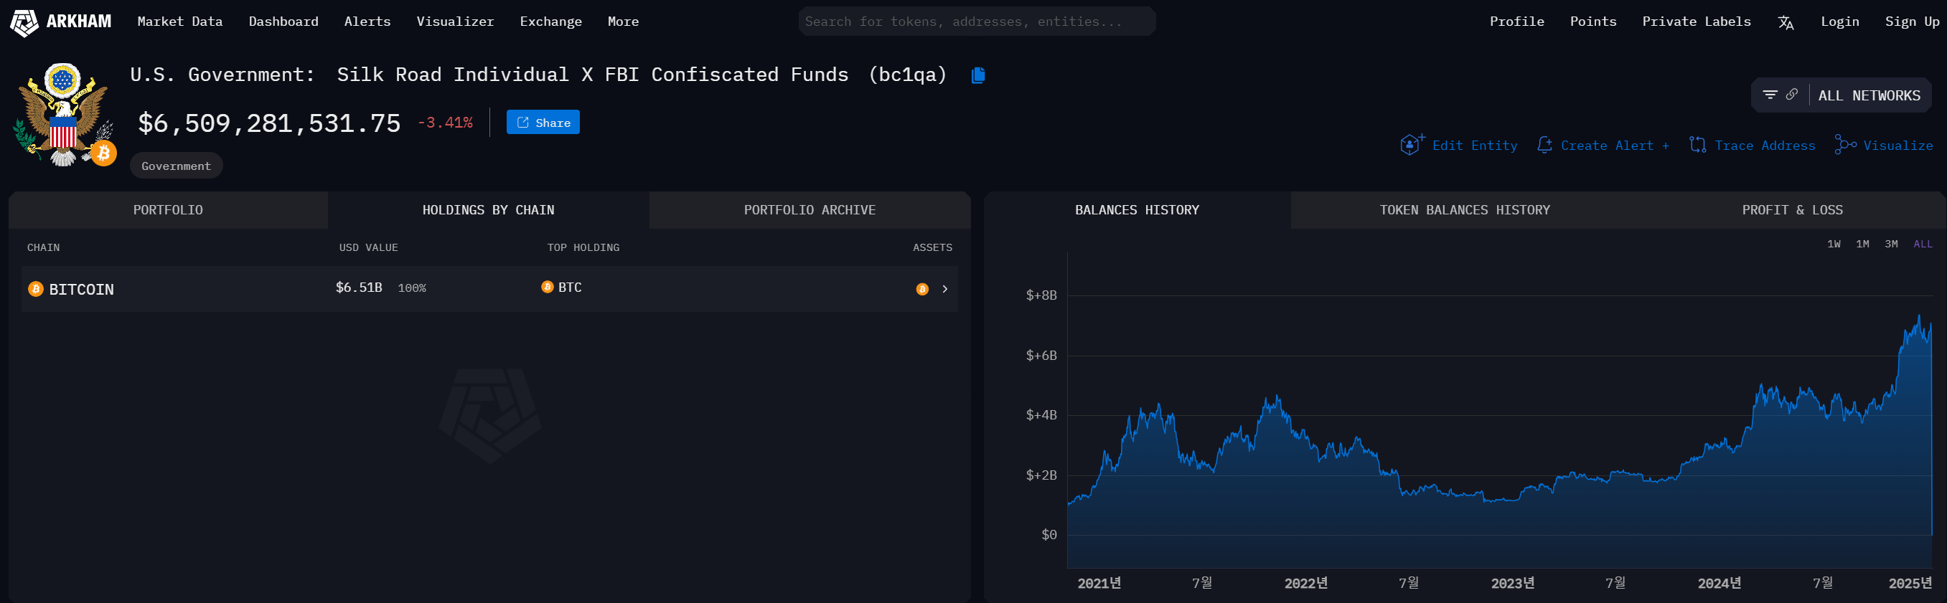Select the 1M chart time range
Screen dimensions: 1947x603
(x=1862, y=244)
